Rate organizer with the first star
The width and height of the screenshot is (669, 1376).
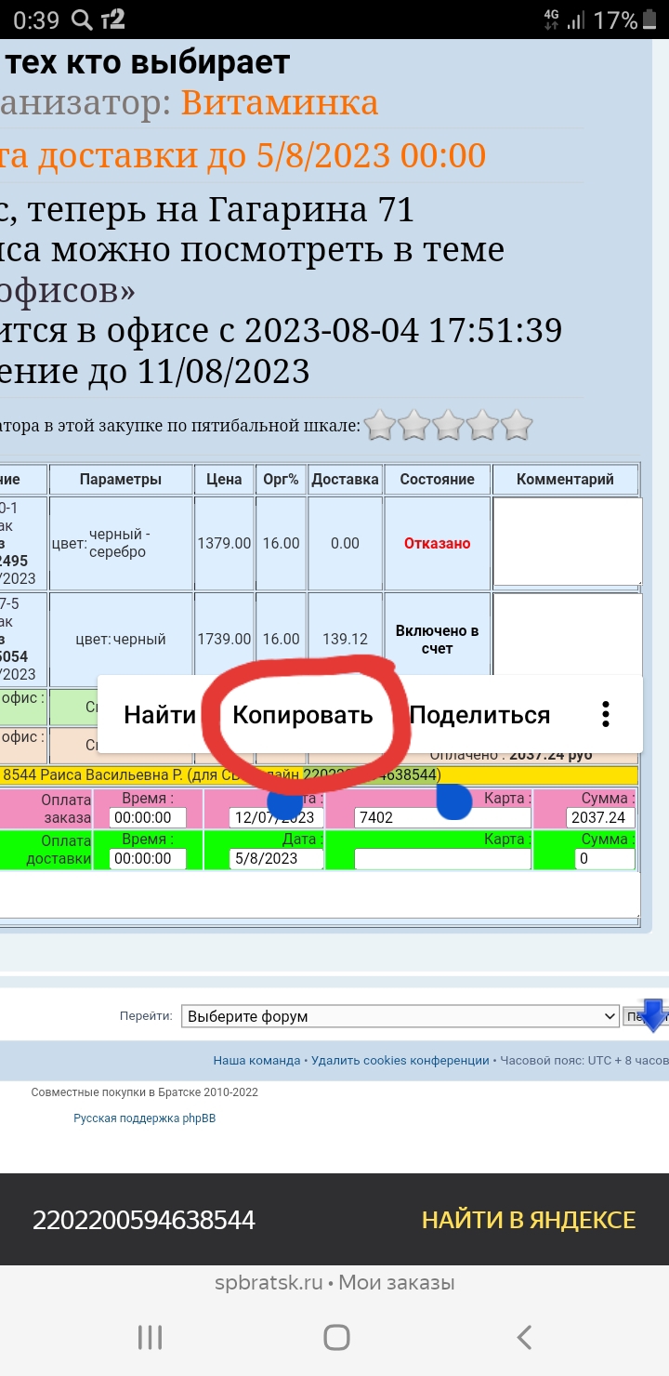(379, 426)
